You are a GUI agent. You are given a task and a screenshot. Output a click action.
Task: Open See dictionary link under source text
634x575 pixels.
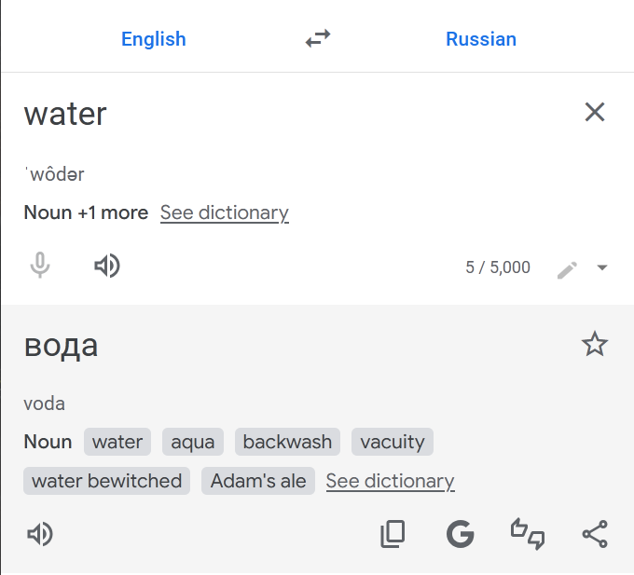(x=224, y=212)
